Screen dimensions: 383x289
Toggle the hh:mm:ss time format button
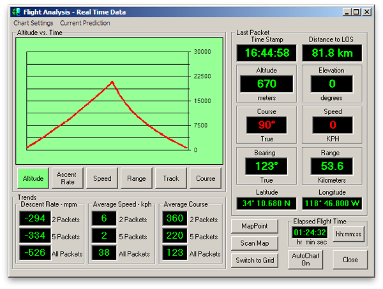coord(349,234)
